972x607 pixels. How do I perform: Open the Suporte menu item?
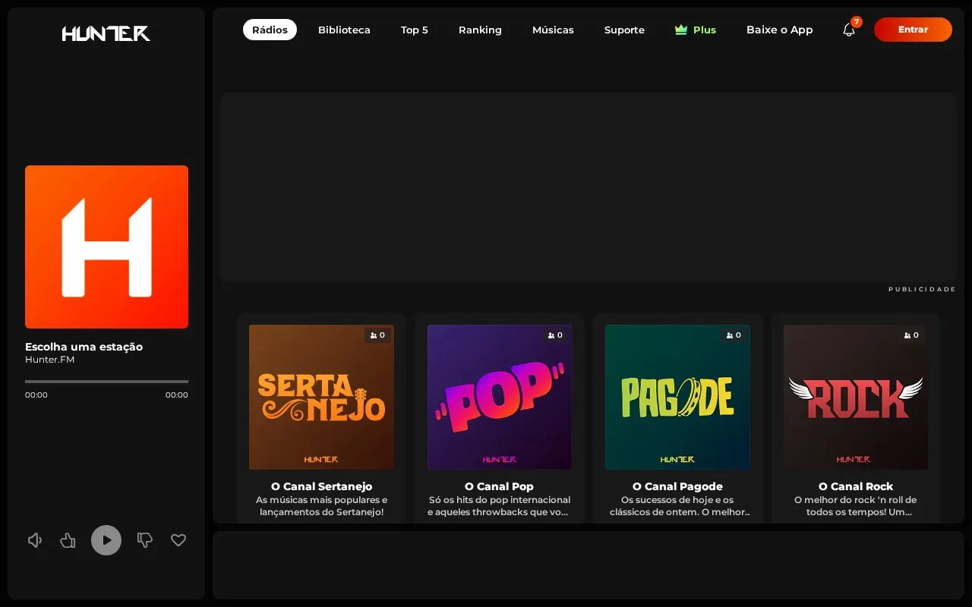click(x=624, y=30)
